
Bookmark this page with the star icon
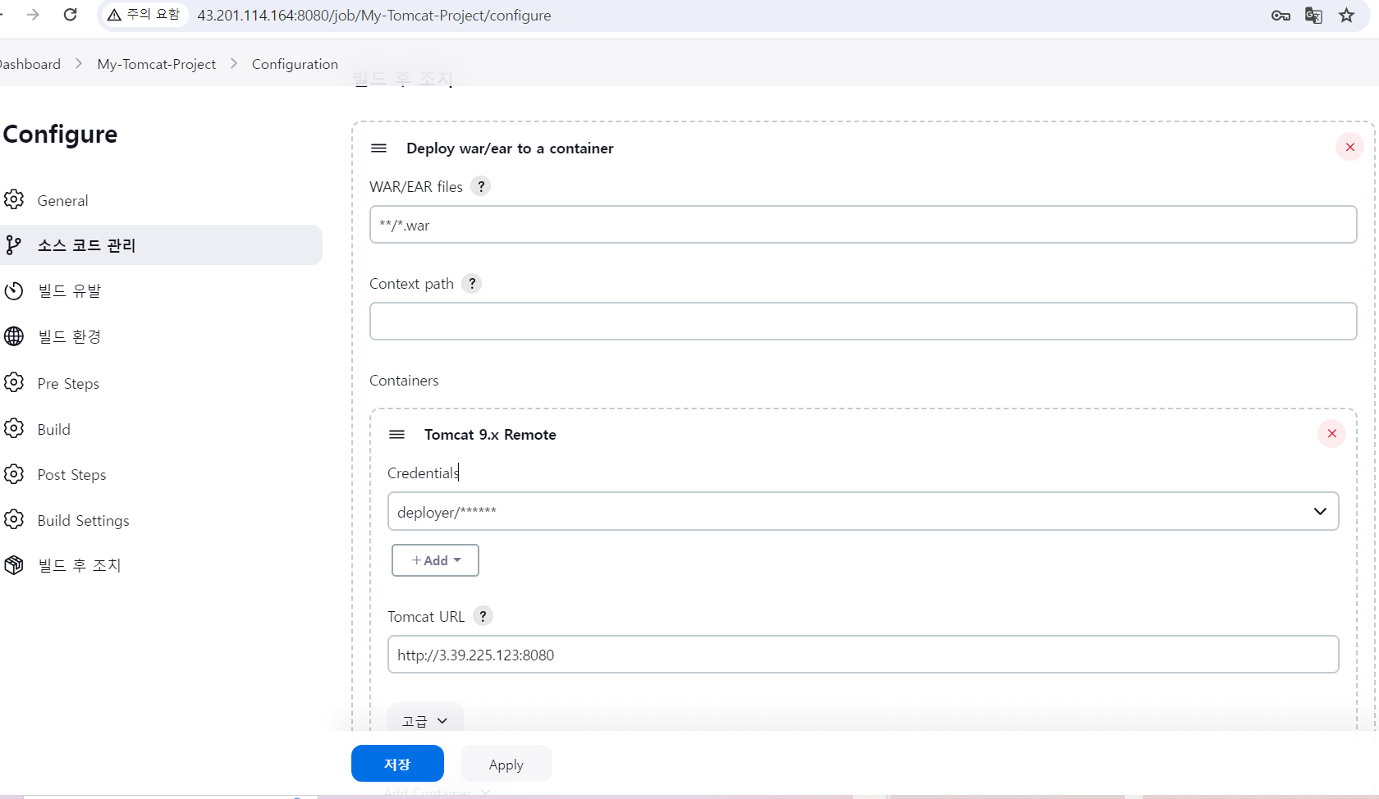pyautogui.click(x=1347, y=16)
